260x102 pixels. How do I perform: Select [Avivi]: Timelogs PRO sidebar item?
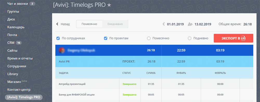24,97
